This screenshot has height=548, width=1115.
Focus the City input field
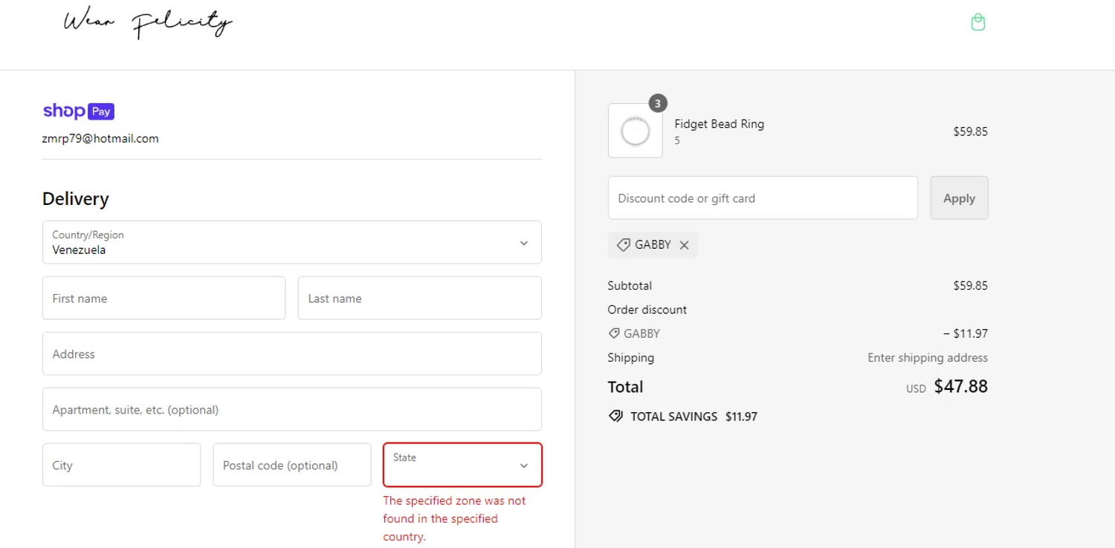[x=121, y=465]
